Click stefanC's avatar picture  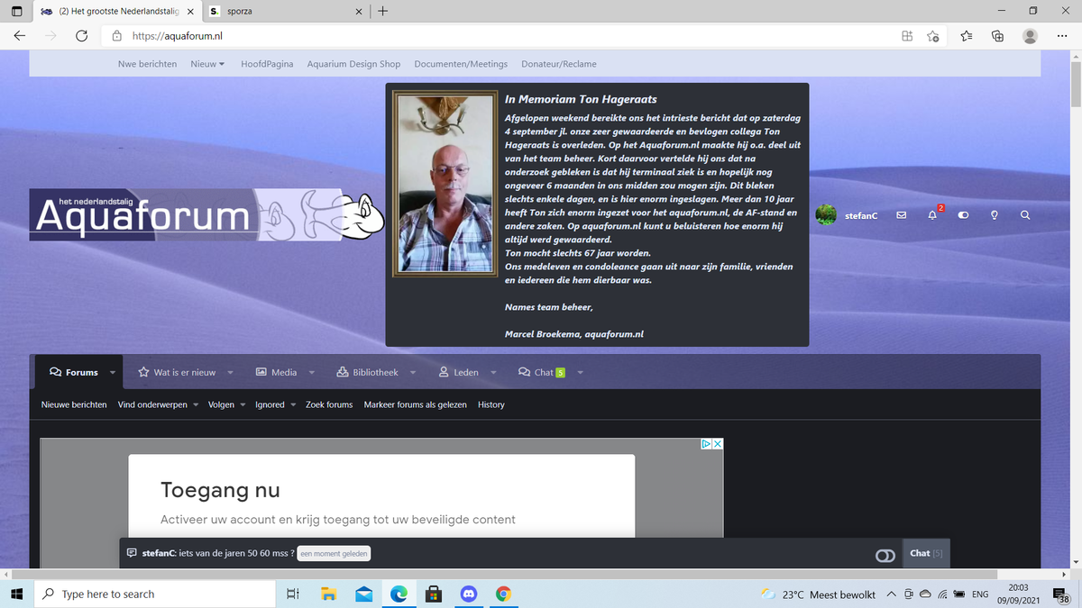pyautogui.click(x=825, y=215)
